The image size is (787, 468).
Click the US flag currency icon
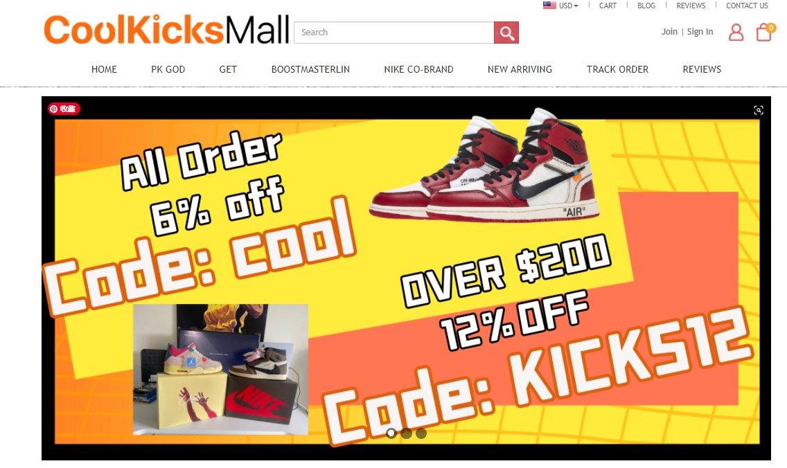549,6
